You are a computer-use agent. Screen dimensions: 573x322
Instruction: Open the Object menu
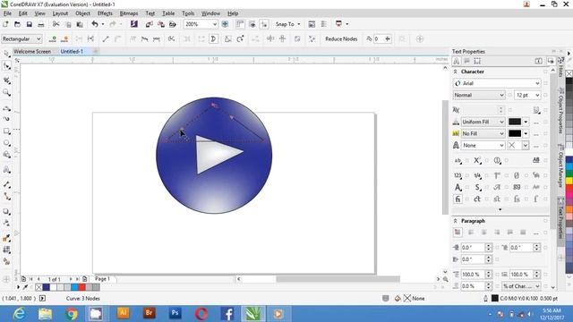(x=82, y=13)
